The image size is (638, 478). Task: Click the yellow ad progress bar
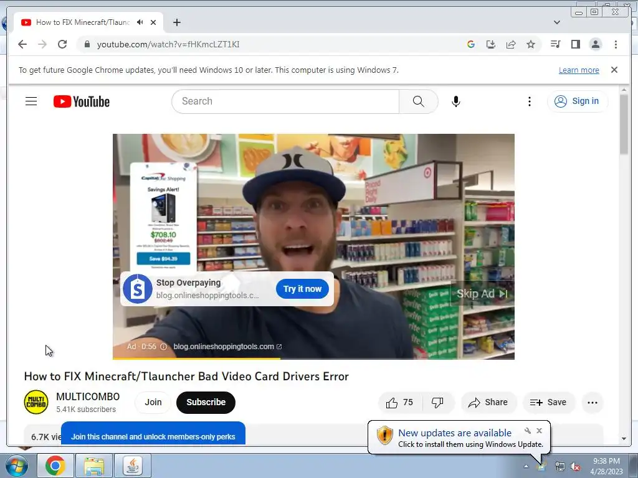click(196, 358)
